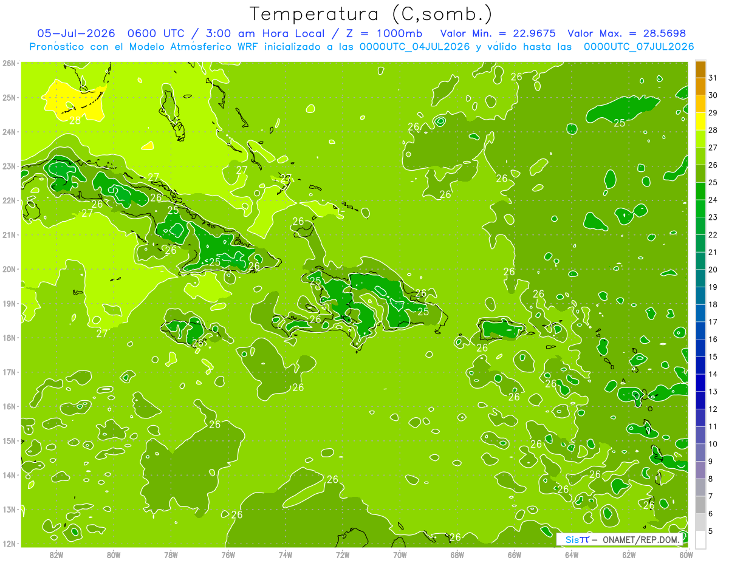Click the title "Temperatura (C,somb.)"

point(371,14)
